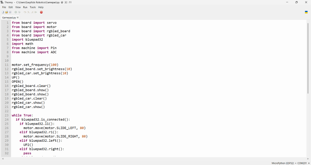Open the Tools menu
Image resolution: width=311 pixels, height=165 pixels.
coord(33,7)
